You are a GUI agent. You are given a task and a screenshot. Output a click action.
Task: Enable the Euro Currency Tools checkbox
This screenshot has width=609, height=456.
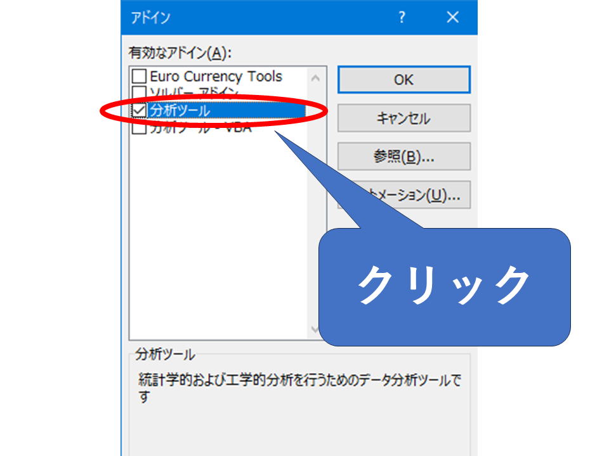tap(139, 77)
